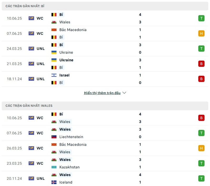The height and width of the screenshot is (186, 210).
Task: Click the Israel flag icon
Action: (54, 75)
